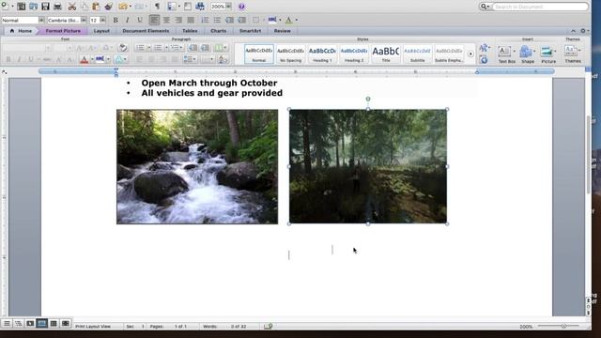
Task: Click the ribbon highlight color swatch
Action: [x=100, y=59]
